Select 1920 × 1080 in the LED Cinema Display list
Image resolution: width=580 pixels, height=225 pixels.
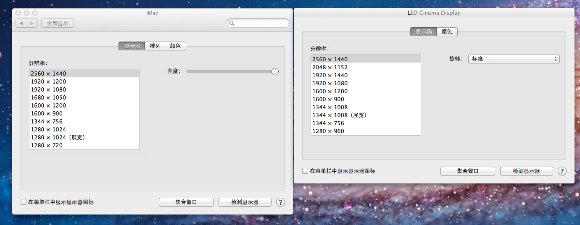pyautogui.click(x=366, y=83)
